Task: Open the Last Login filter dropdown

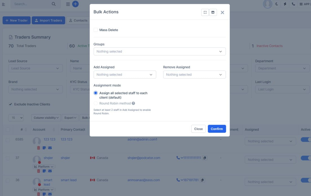Action: [x=282, y=89]
